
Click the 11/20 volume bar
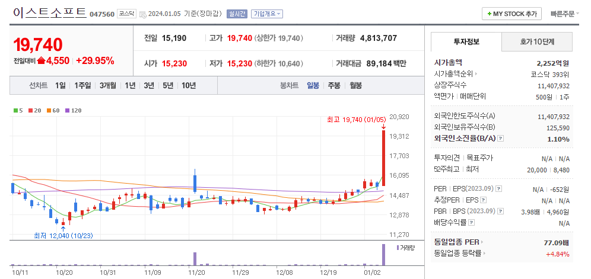point(195,259)
